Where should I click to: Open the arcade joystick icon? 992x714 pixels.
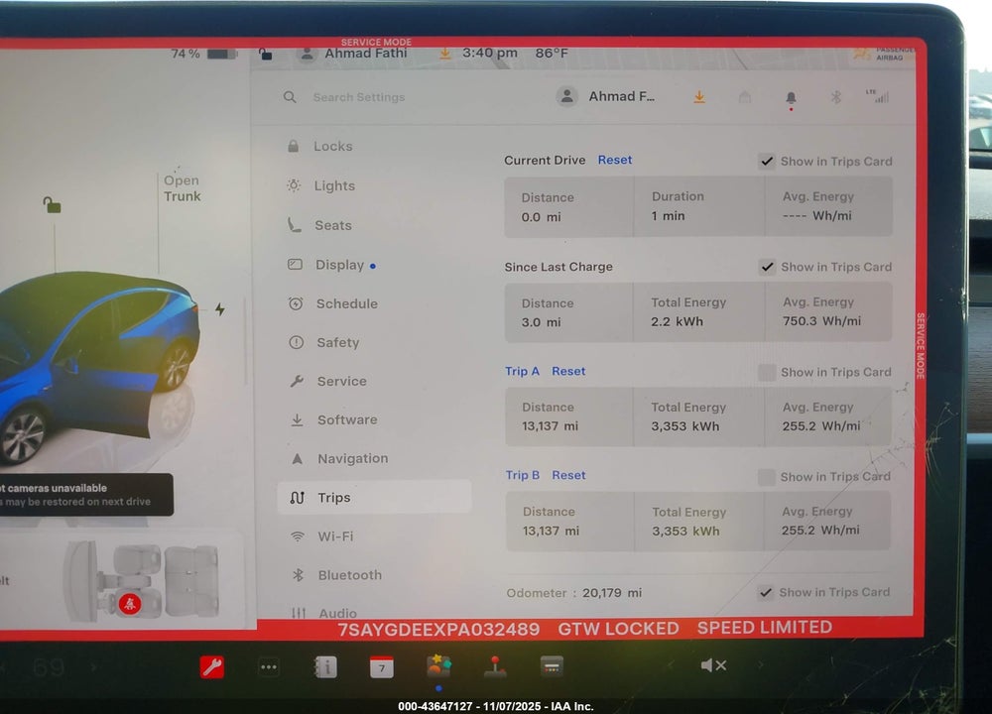tap(495, 666)
